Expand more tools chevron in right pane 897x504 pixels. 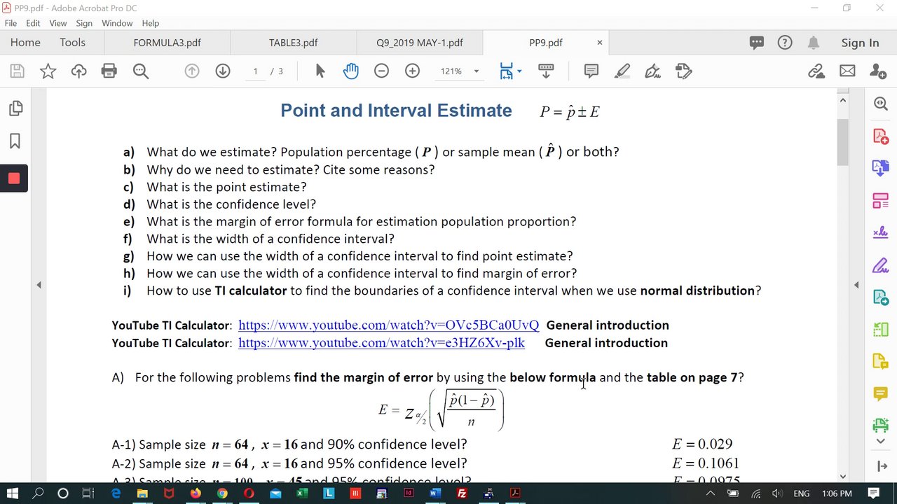pos(881,441)
